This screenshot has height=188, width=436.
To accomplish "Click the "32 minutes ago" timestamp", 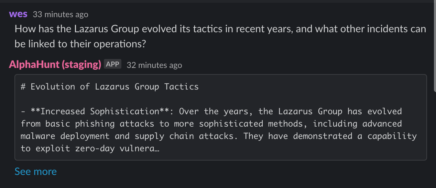I will click(154, 65).
